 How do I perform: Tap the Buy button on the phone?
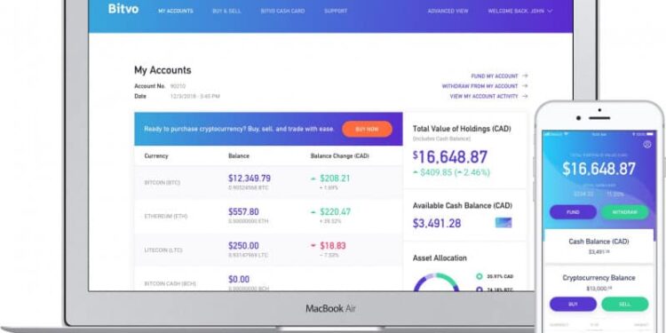pyautogui.click(x=573, y=304)
